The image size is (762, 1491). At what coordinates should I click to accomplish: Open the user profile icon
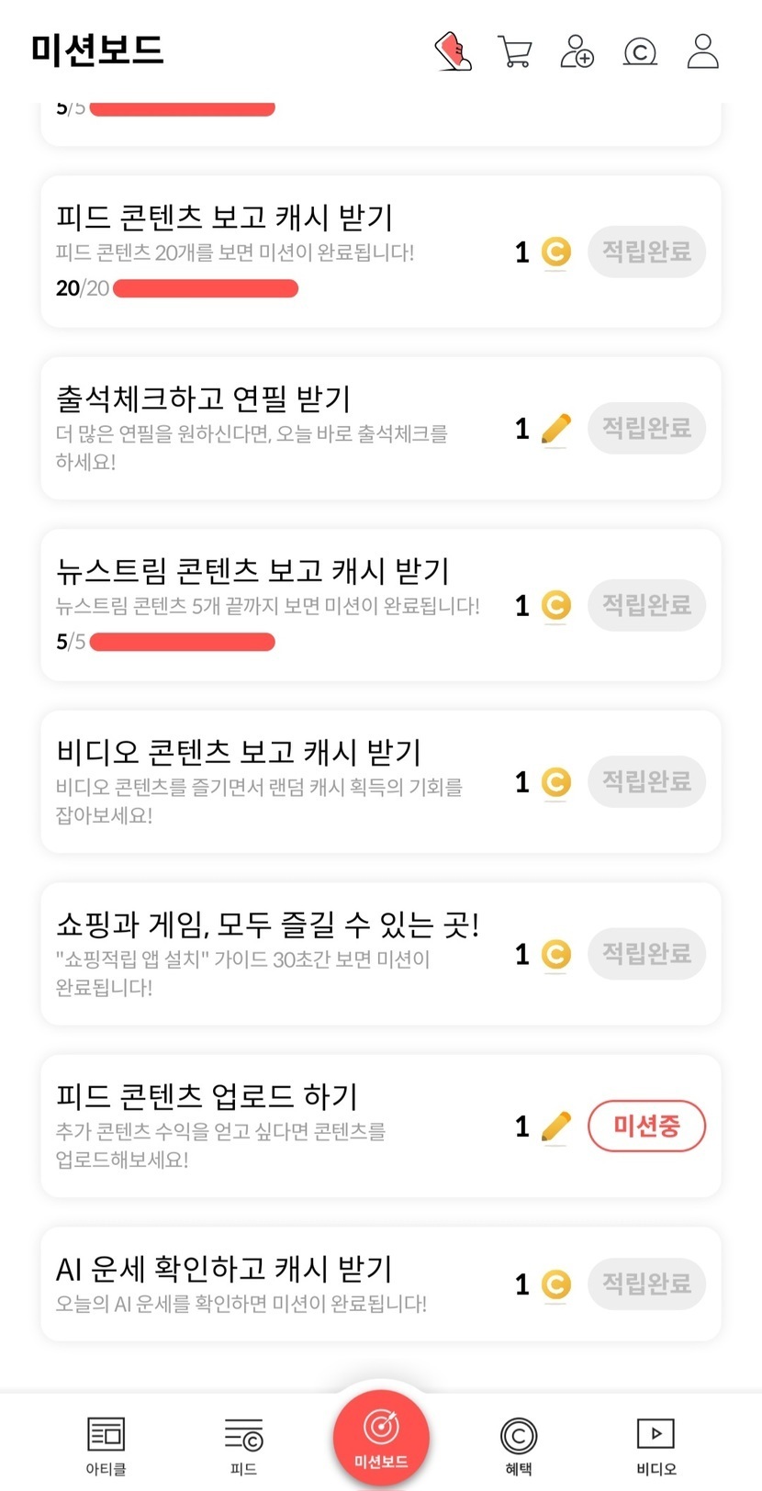[703, 51]
